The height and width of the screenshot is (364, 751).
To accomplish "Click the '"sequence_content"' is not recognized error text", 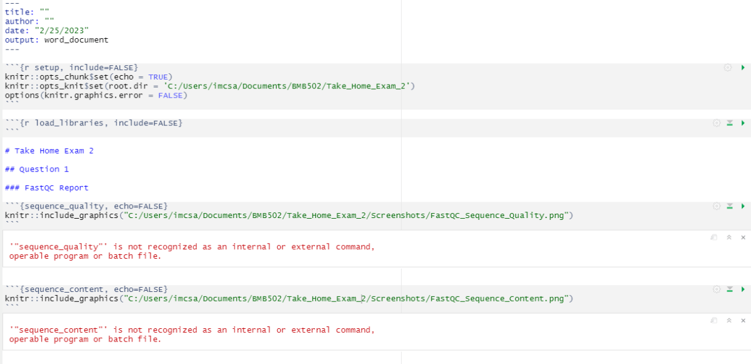I will click(192, 335).
